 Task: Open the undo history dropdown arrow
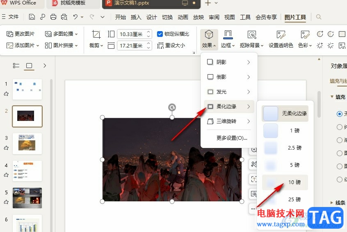coord(82,17)
